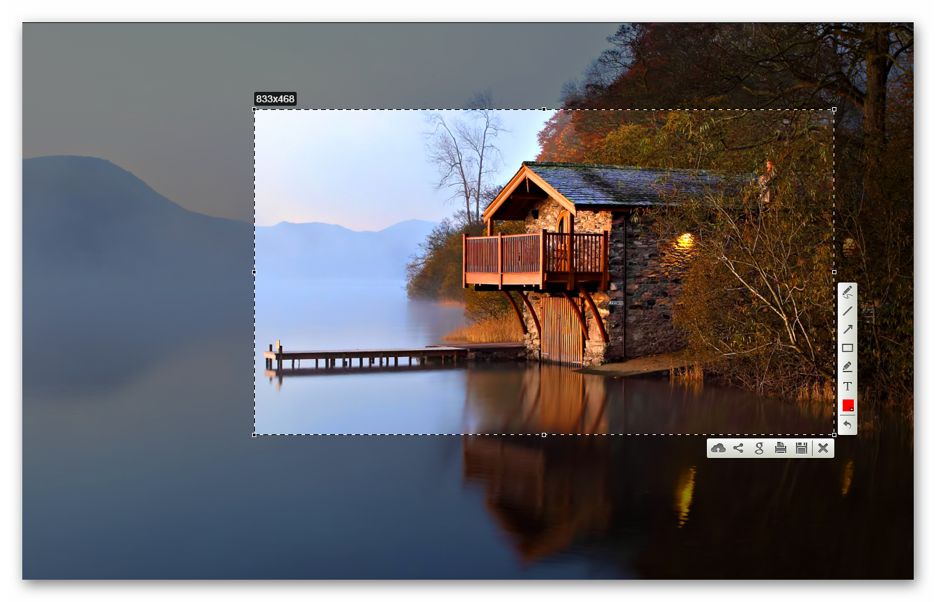Screen dimensions: 936x602
Task: Click the bottom-middle selection edge handle
Action: 544,435
